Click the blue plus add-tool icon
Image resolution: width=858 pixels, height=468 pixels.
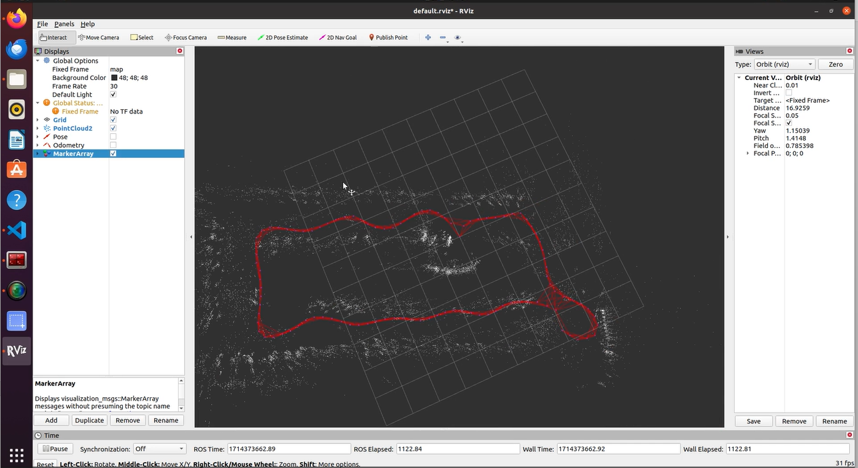(x=428, y=37)
